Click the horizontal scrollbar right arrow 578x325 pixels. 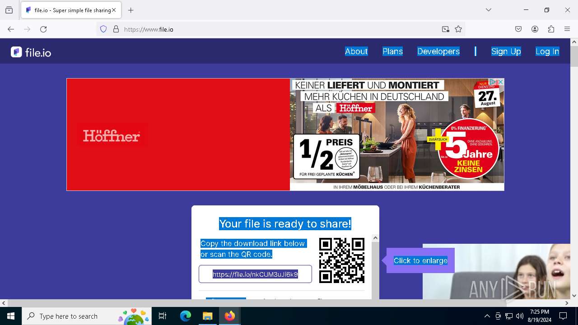pyautogui.click(x=566, y=303)
